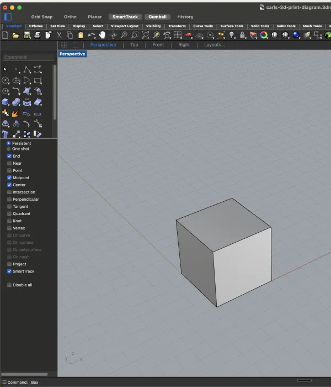Open the Layers icon in toolbar
This screenshot has width=331, height=387.
click(253, 35)
